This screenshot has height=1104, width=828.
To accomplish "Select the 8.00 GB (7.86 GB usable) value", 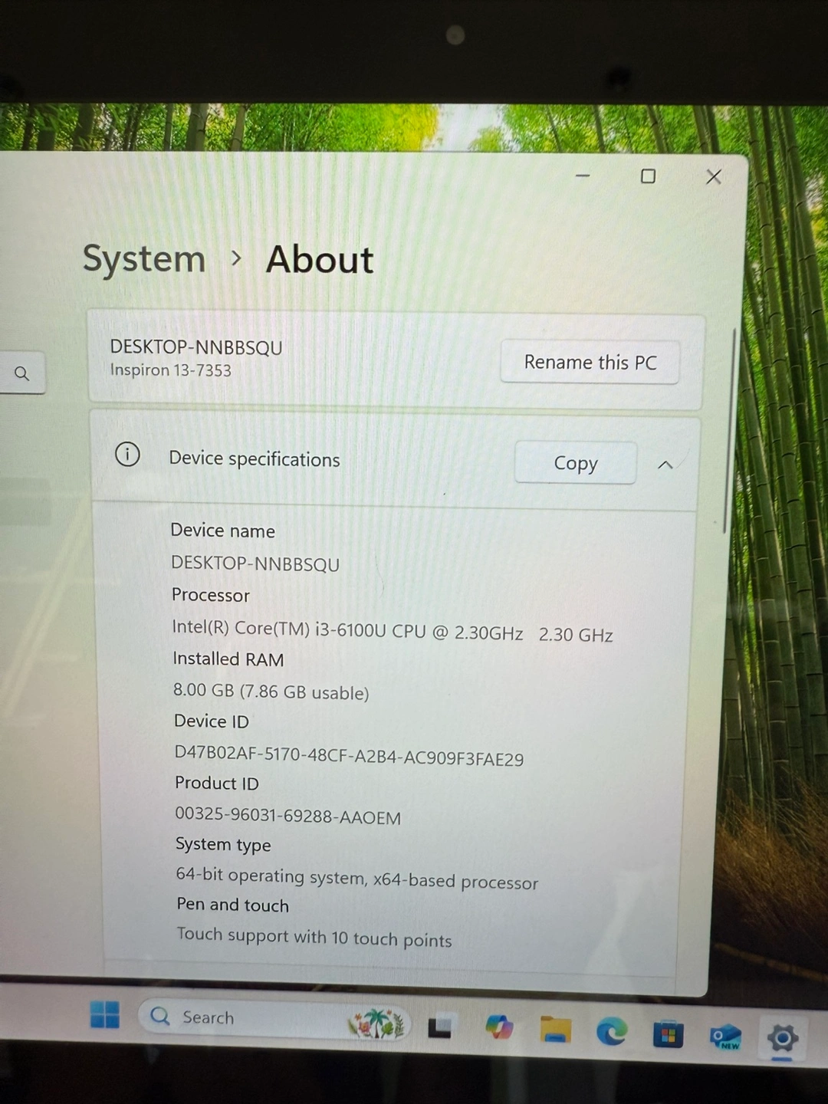I will [x=271, y=692].
